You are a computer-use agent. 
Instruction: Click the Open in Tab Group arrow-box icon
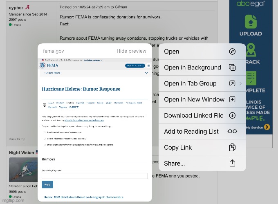point(232,83)
